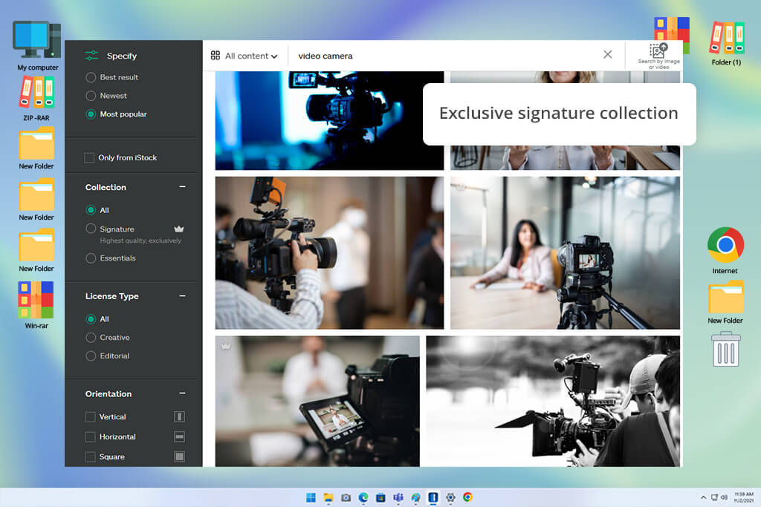Viewport: 761px width, 507px height.
Task: Select the Essentials collection radio button
Action: (90, 258)
